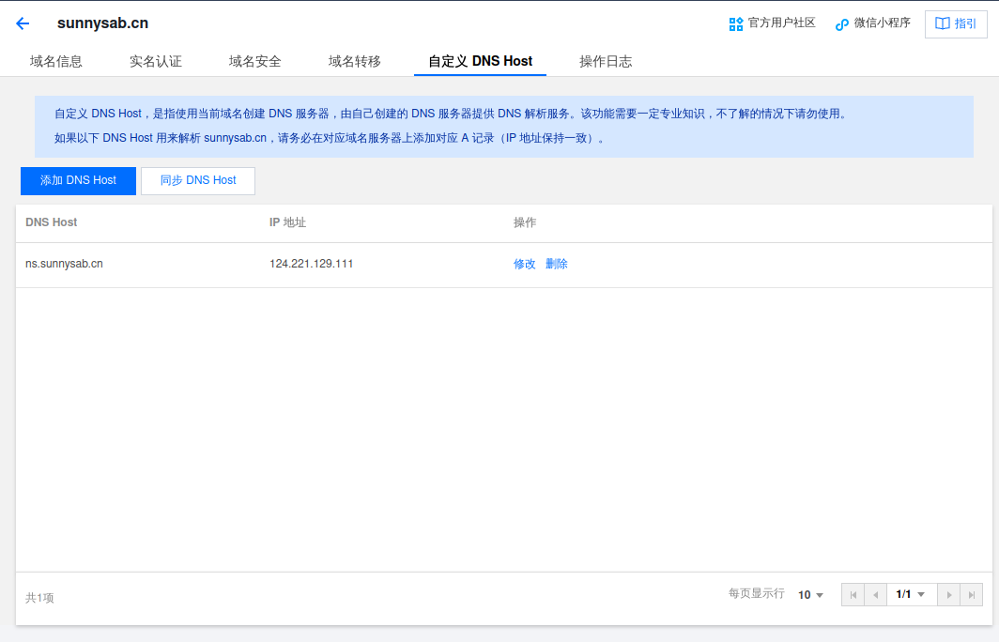点击 ns.sunnysab.cn 记录的修改链接

[524, 264]
